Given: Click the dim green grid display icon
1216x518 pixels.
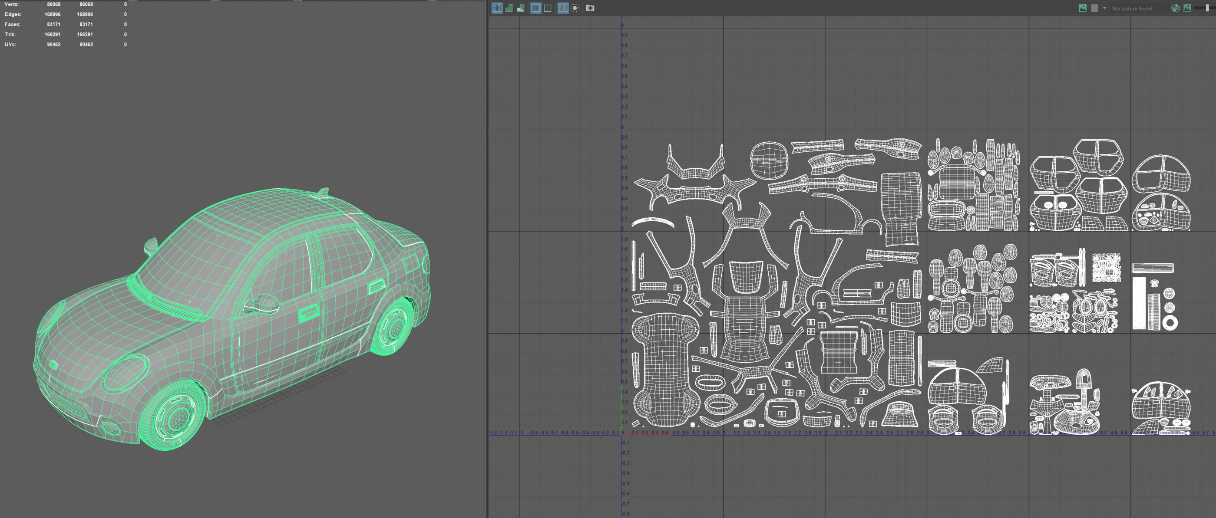Looking at the screenshot, I should pyautogui.click(x=548, y=8).
